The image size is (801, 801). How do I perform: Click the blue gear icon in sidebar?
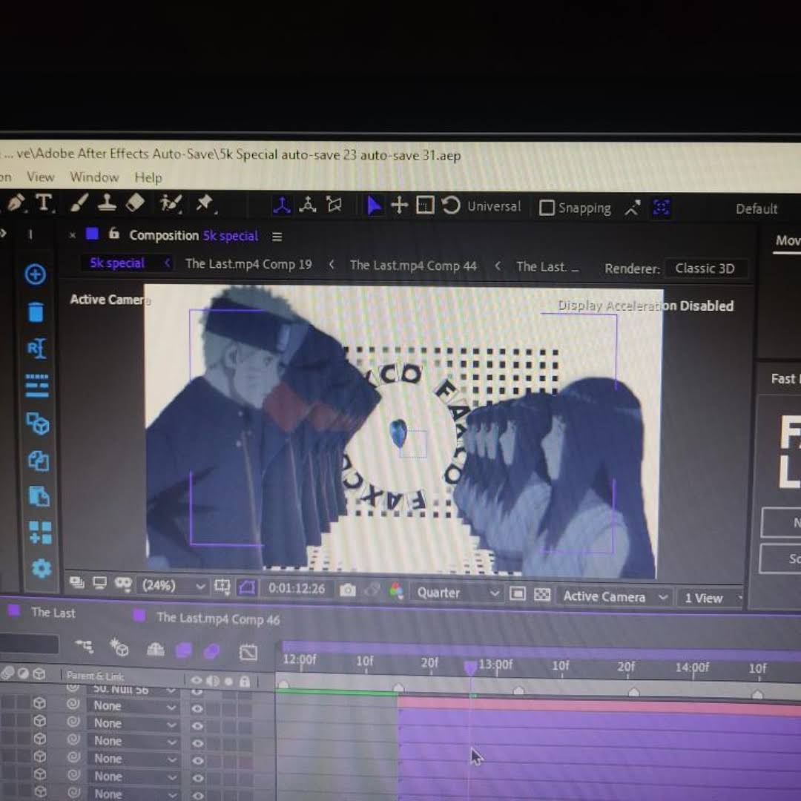(41, 568)
